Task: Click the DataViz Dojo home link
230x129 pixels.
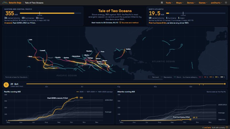Action: 15,3
